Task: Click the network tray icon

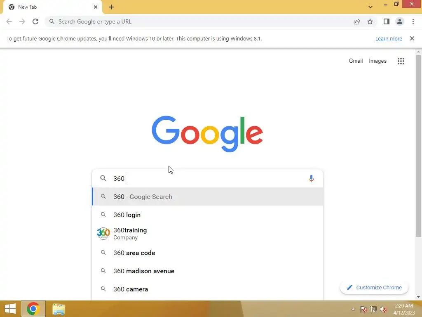Action: (373, 309)
